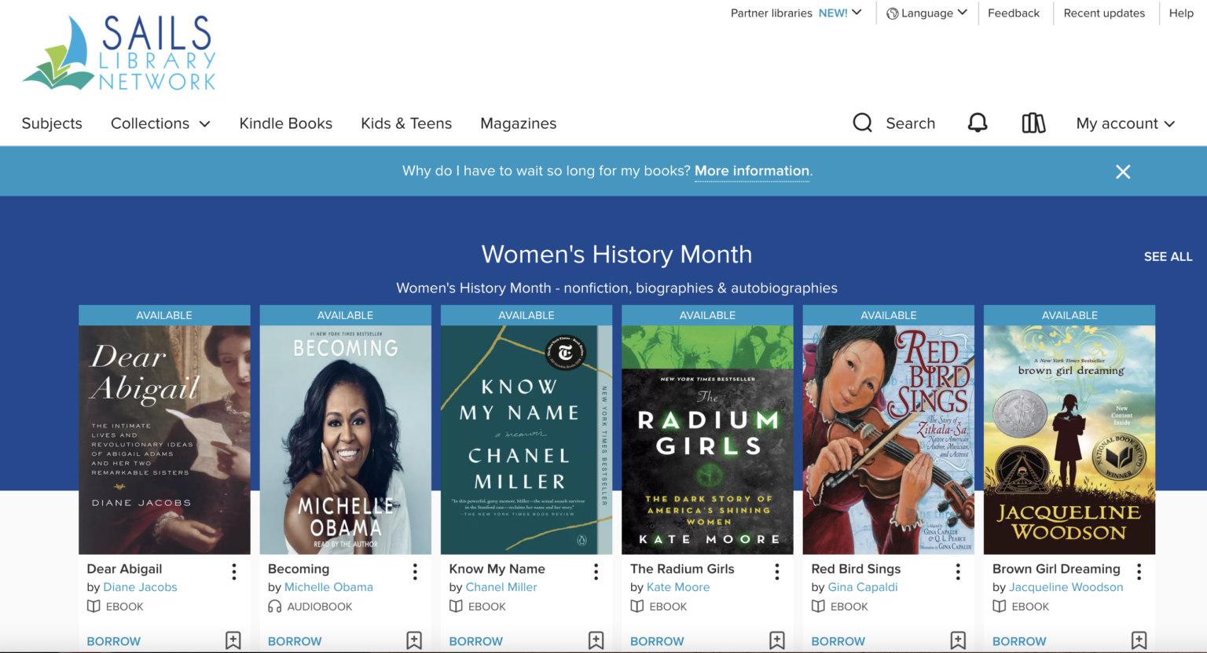Add Red Bird Sings to wish list

958,640
